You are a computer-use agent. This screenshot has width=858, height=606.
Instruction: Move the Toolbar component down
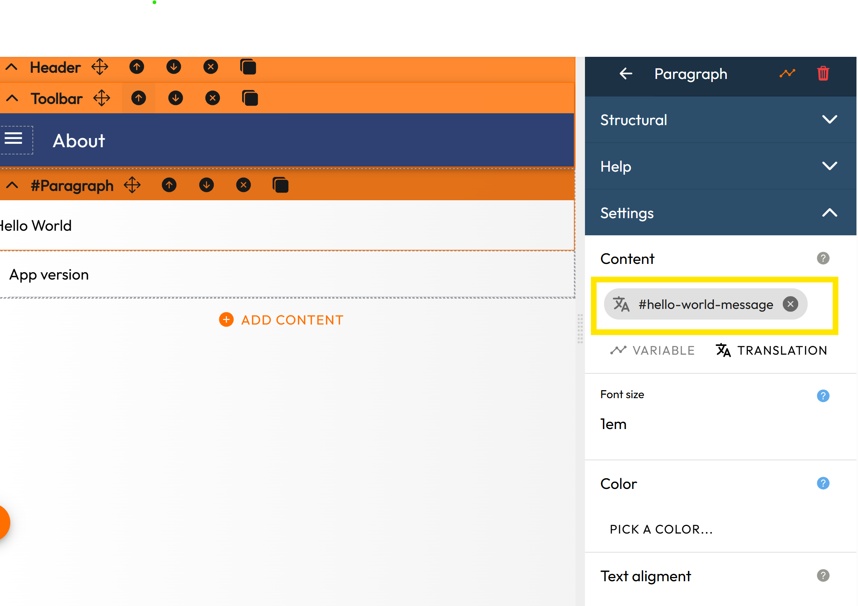[x=175, y=98]
